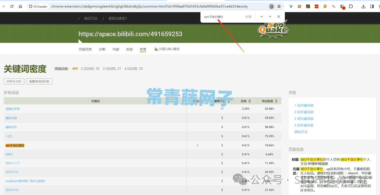Select the 密度 tab

pos(143,49)
